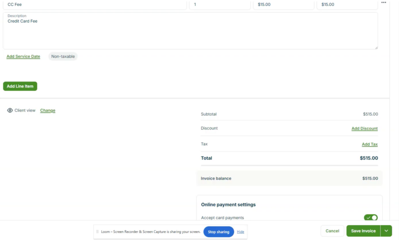Expand Save Invoice dropdown arrow
The height and width of the screenshot is (240, 399).
(x=386, y=231)
